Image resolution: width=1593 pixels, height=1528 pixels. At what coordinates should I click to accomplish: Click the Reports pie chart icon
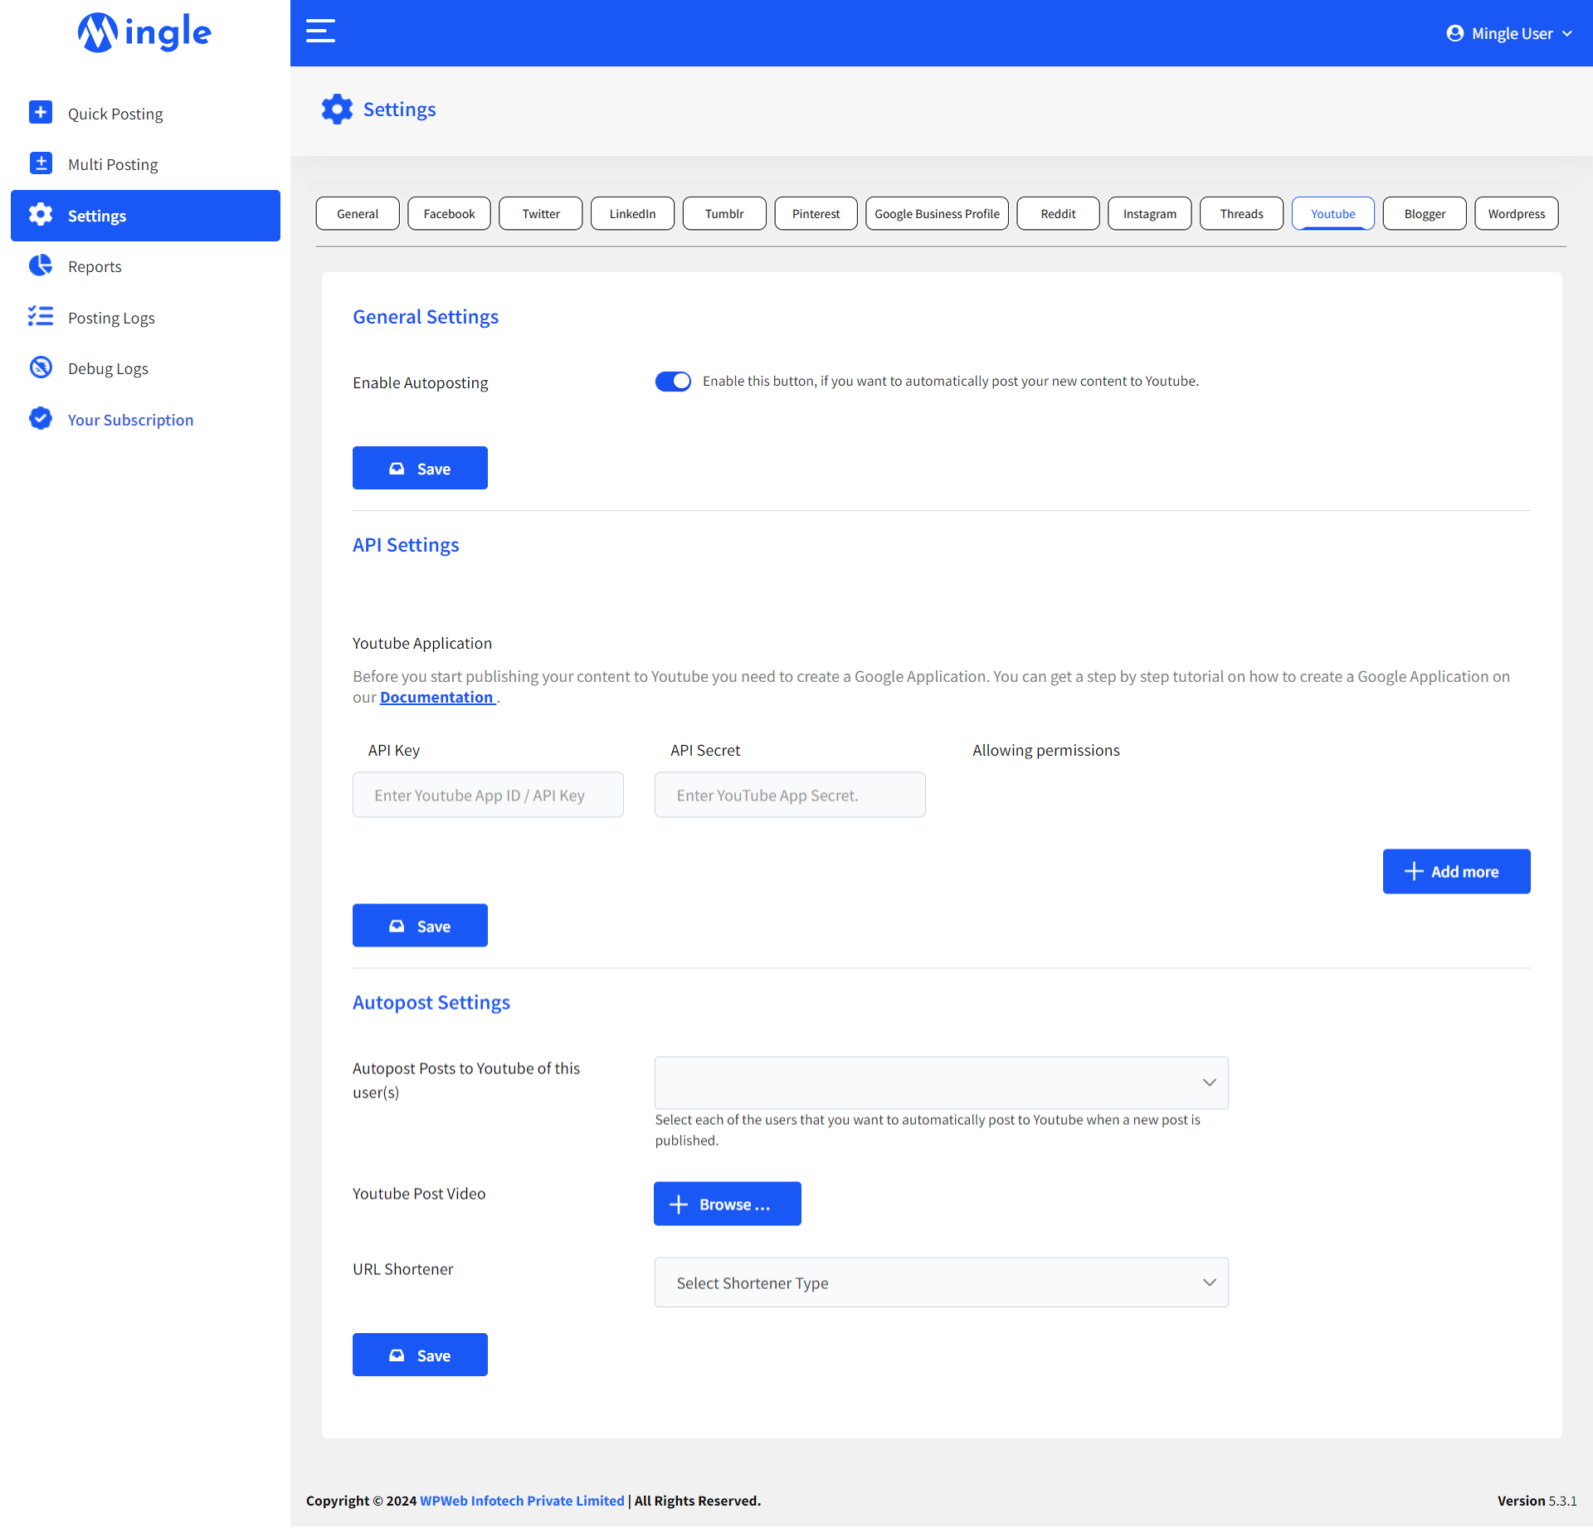tap(41, 265)
